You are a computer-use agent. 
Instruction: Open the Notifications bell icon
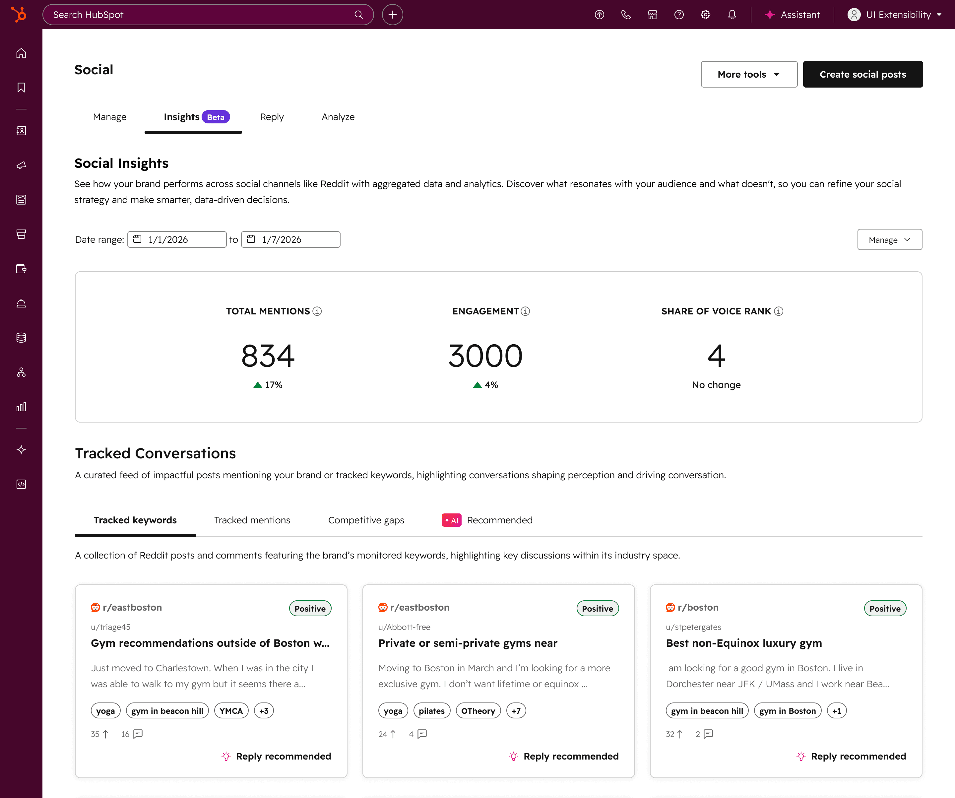[732, 15]
